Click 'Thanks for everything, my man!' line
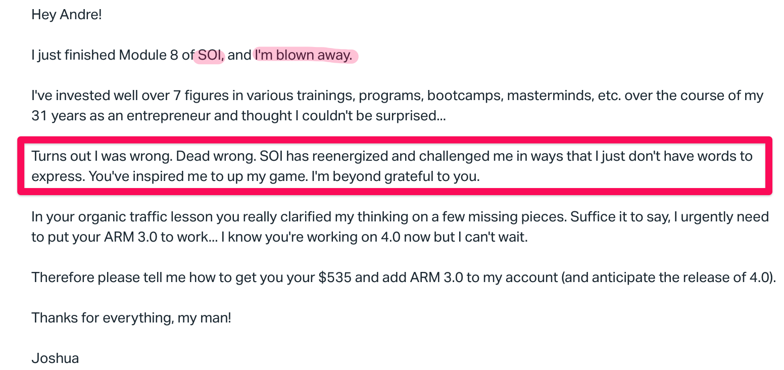 (131, 318)
